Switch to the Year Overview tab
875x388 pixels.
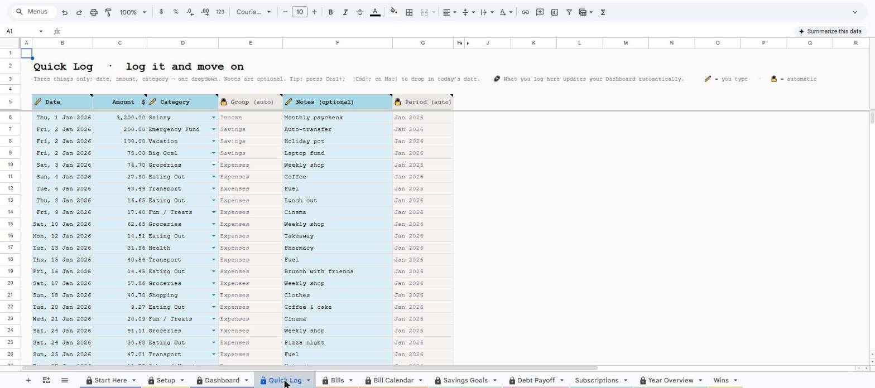click(670, 380)
